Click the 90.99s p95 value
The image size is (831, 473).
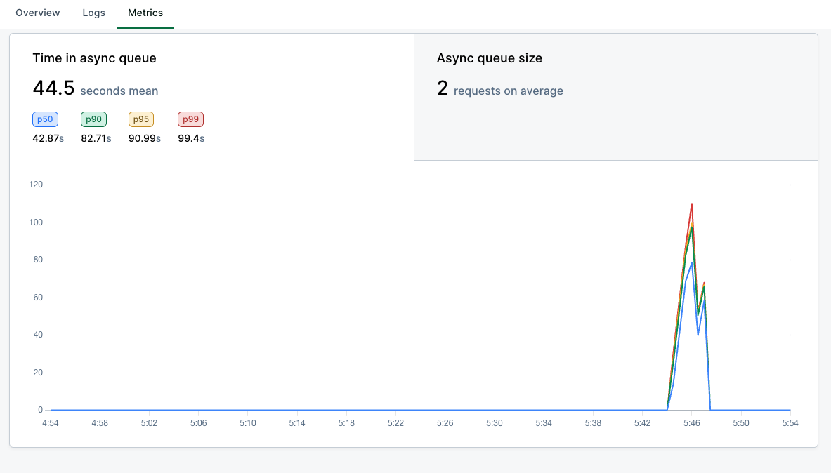coord(144,138)
